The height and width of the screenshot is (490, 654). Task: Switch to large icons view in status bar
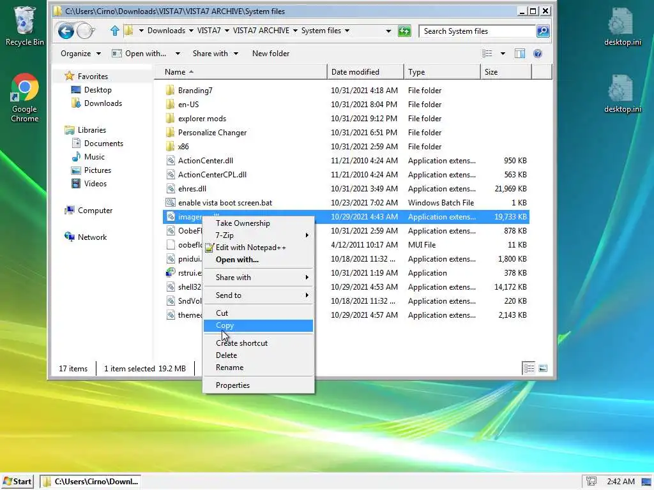point(543,368)
